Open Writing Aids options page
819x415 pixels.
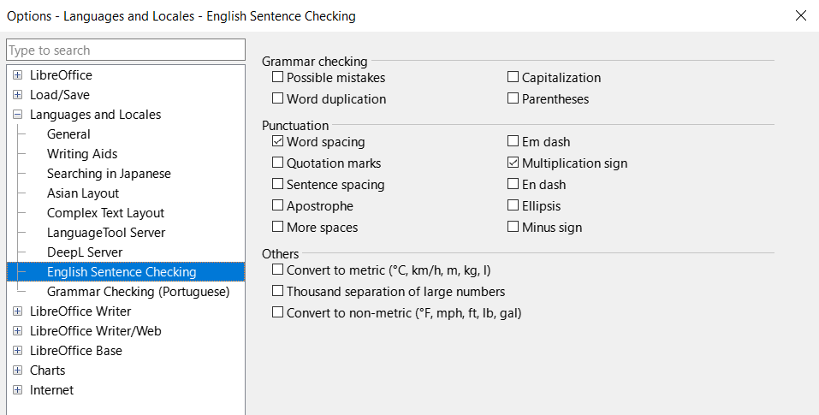pyautogui.click(x=82, y=154)
